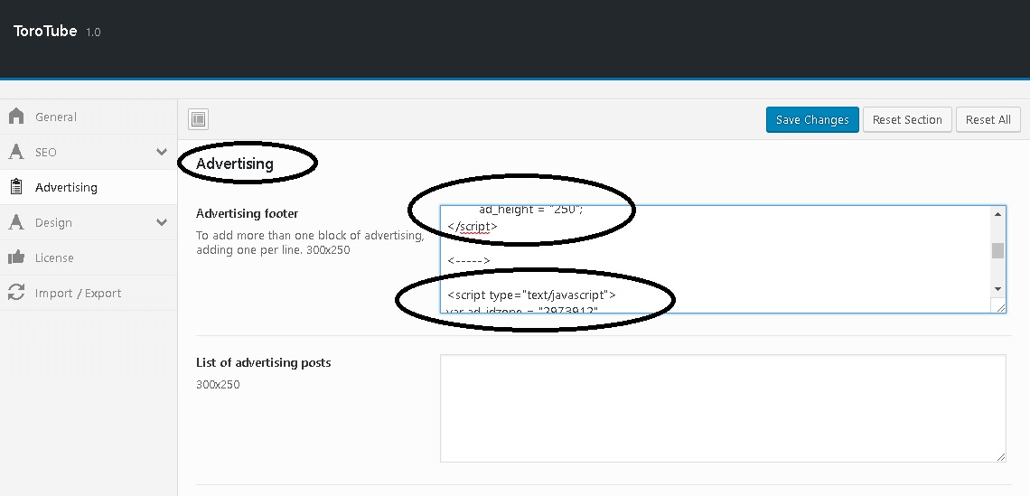1030x496 pixels.
Task: Click the footer textarea scroll down arrow
Action: coord(997,289)
